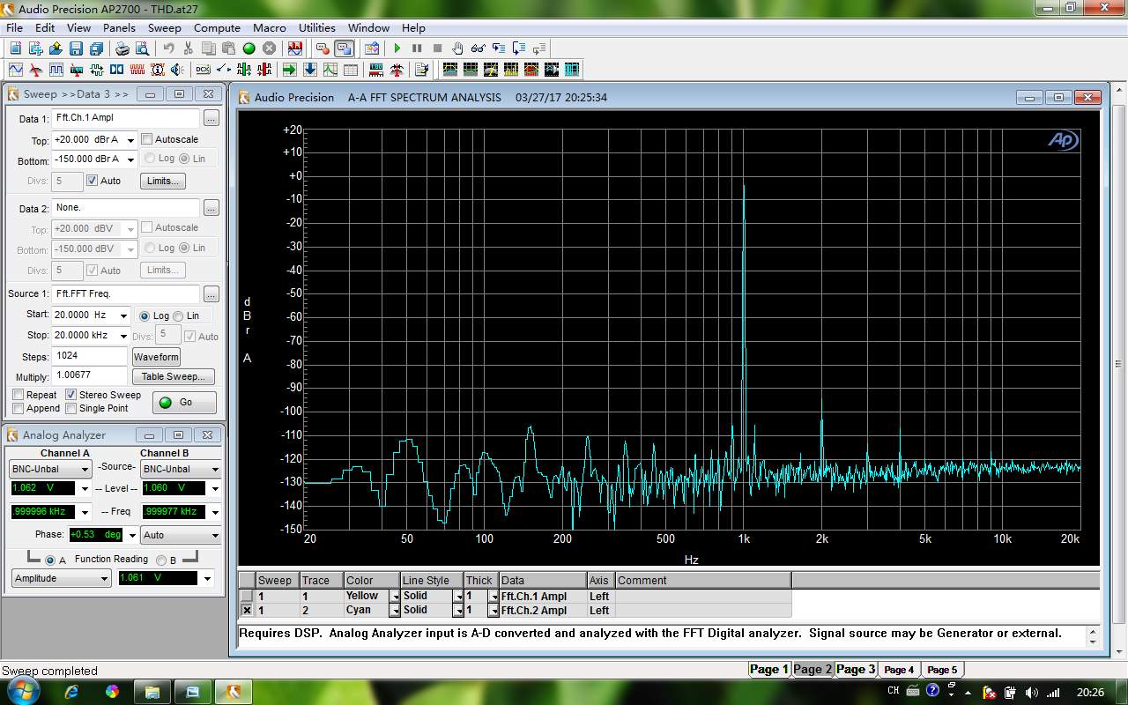Click the hand breakpoint icon

point(457,48)
